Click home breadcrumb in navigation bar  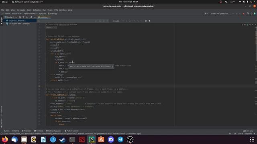[x=7, y=14]
